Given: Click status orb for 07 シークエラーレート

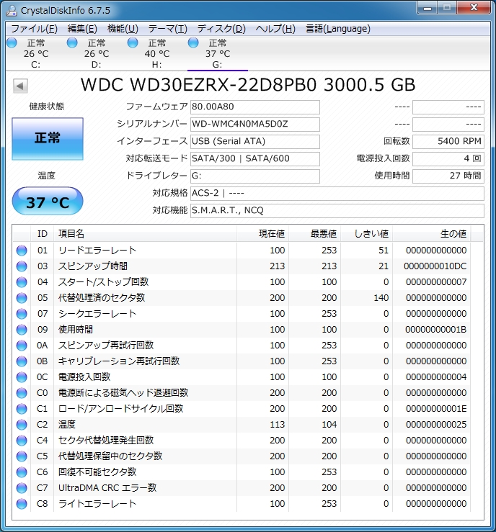Looking at the screenshot, I should click(22, 314).
